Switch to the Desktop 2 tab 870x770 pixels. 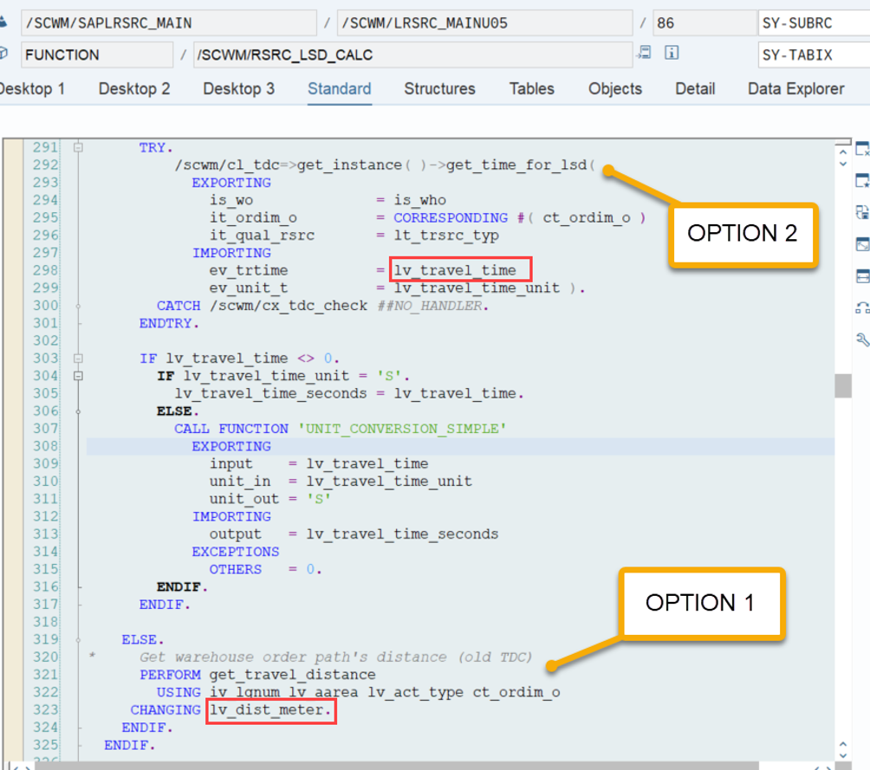coord(134,88)
